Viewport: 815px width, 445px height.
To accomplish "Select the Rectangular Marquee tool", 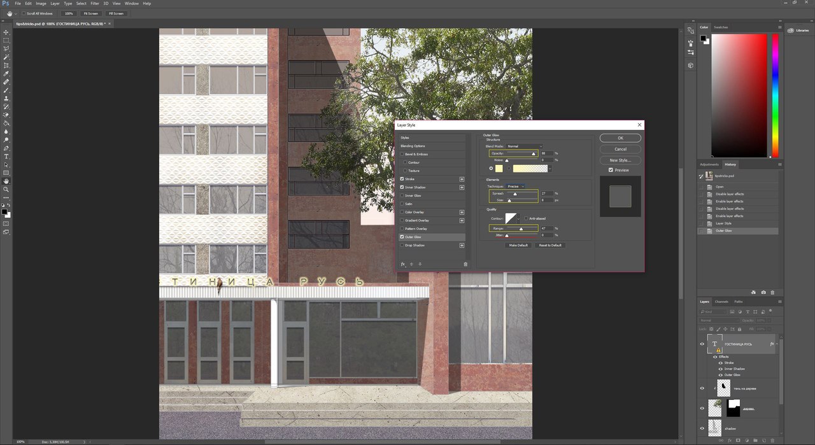I will (6, 40).
